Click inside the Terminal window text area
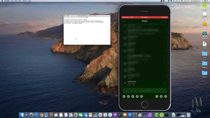 (x=87, y=30)
